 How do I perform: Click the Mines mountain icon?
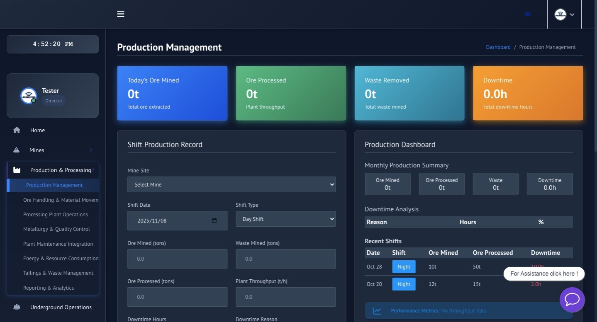(17, 150)
